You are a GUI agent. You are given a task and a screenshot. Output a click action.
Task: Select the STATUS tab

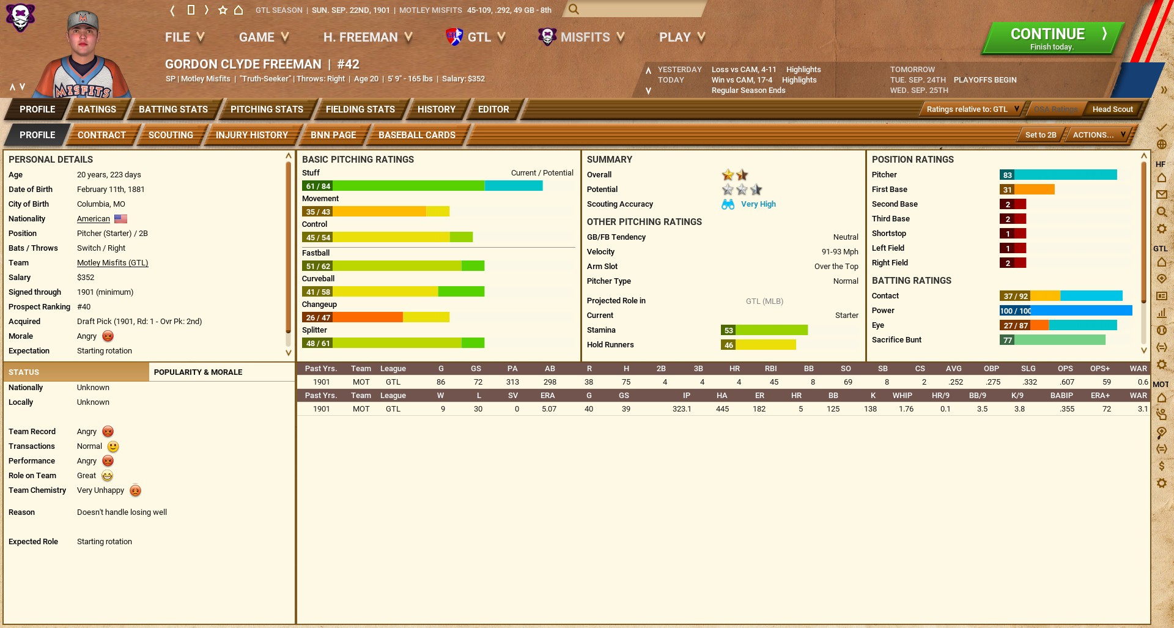(76, 372)
